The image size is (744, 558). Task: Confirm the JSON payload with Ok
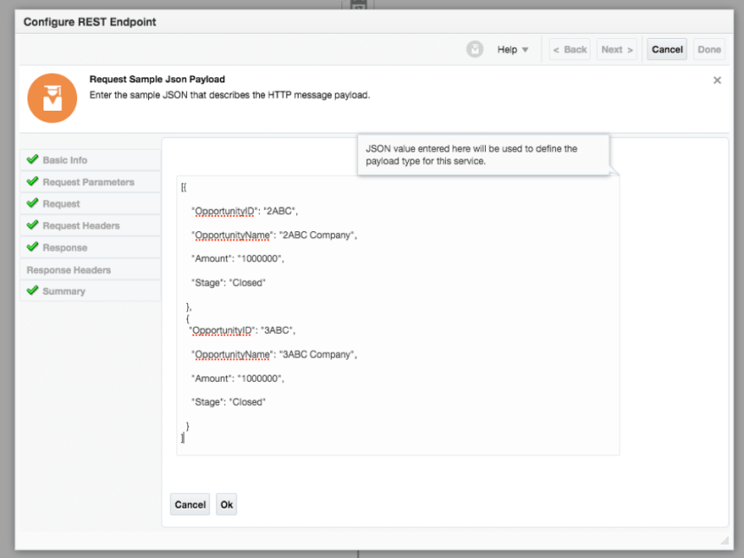[x=226, y=505]
